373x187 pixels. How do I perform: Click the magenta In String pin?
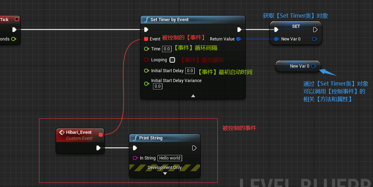point(135,158)
